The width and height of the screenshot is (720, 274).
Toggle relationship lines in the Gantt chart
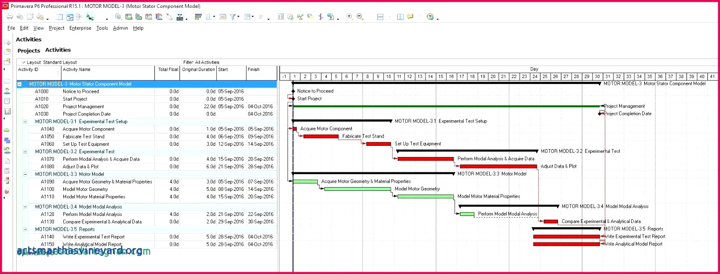coord(321,17)
